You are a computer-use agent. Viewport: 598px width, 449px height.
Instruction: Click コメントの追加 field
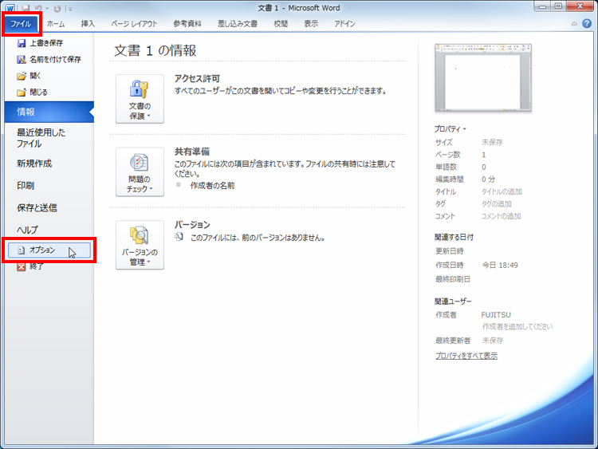click(x=501, y=216)
